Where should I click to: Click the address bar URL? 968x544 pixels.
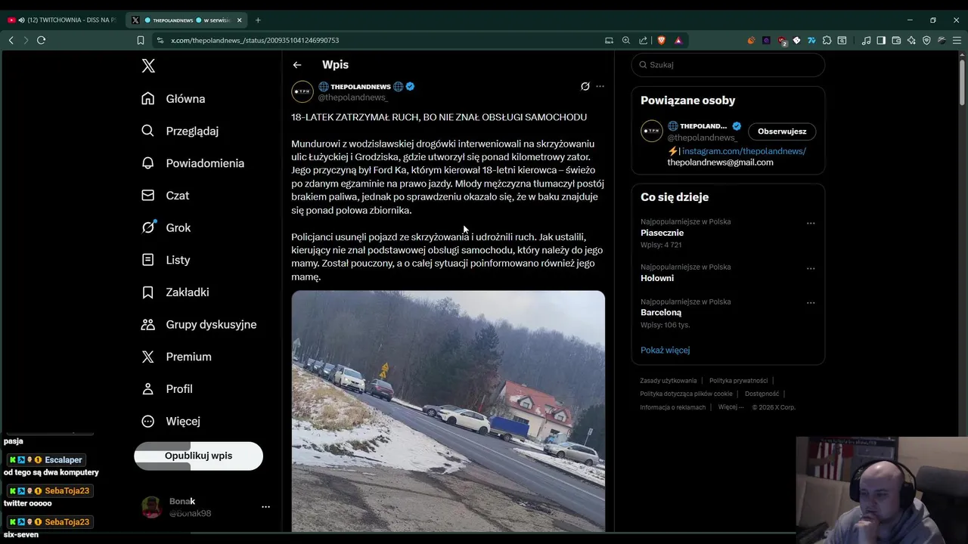coord(255,41)
